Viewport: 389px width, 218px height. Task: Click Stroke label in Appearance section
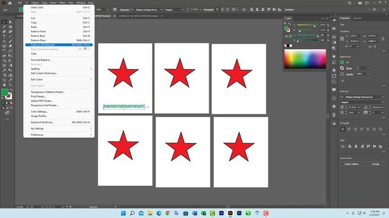tap(349, 68)
